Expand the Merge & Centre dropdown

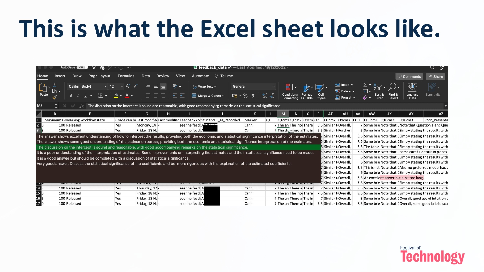point(223,96)
